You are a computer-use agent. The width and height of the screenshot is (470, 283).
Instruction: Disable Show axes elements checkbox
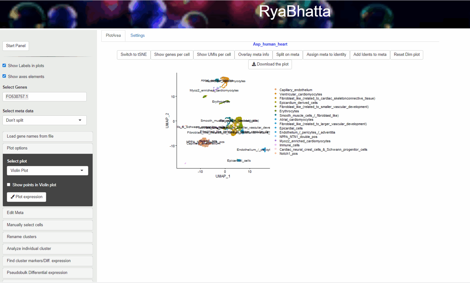(x=4, y=76)
